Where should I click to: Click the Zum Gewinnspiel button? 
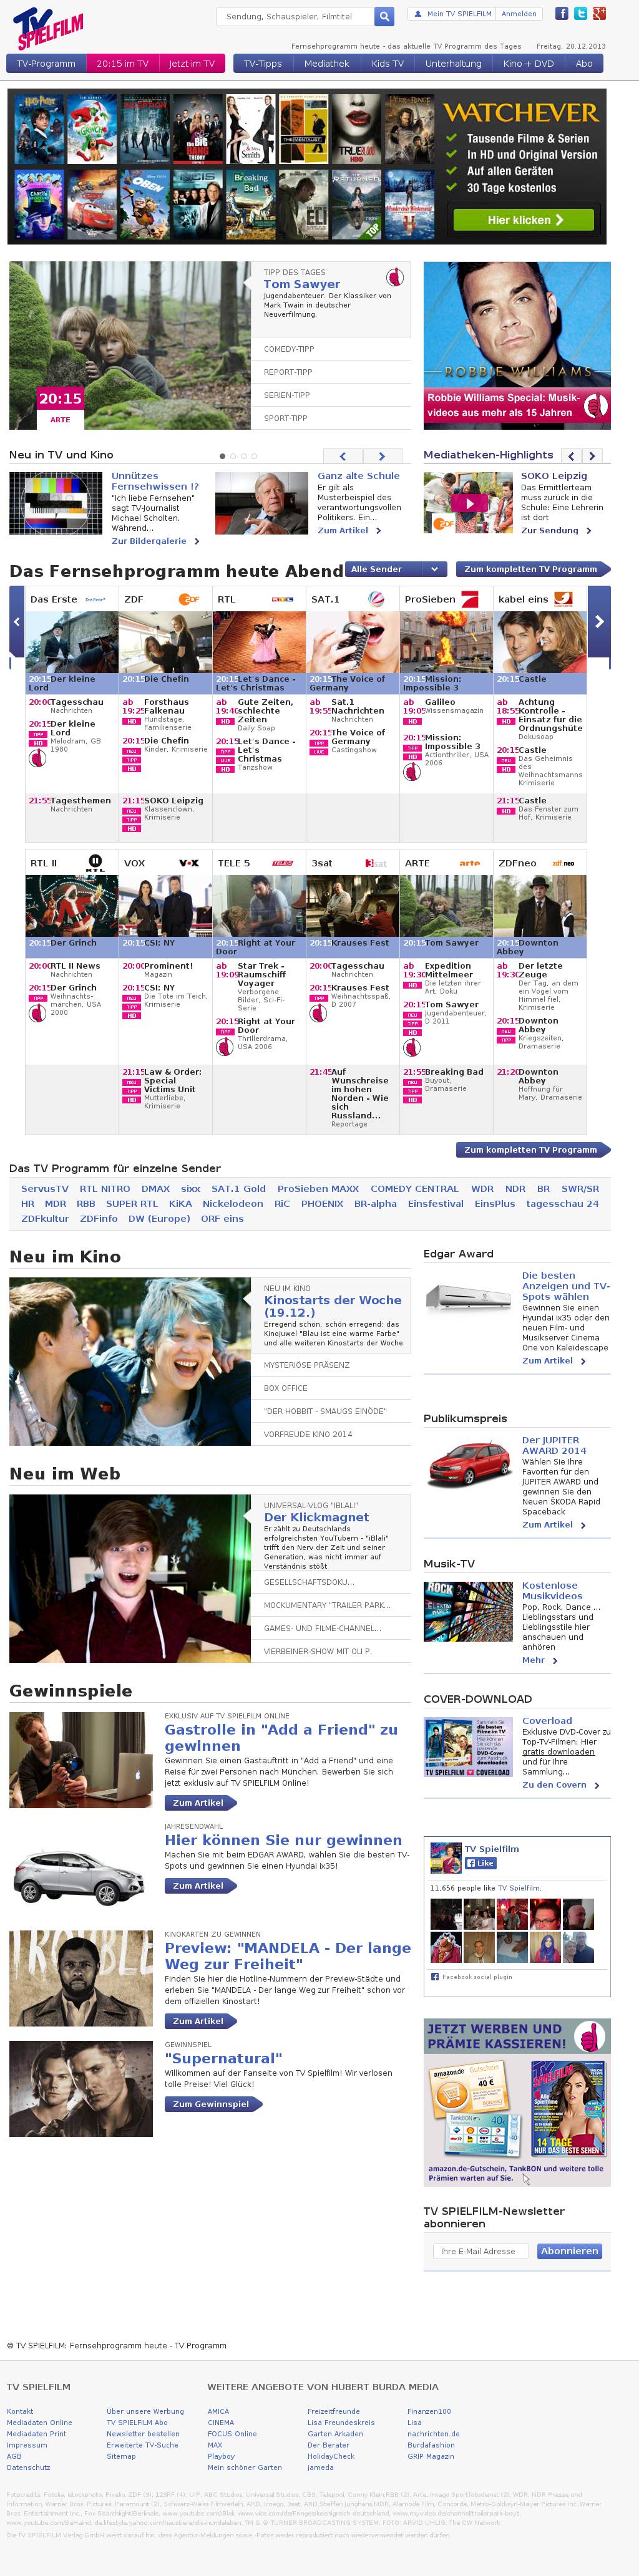point(211,2104)
